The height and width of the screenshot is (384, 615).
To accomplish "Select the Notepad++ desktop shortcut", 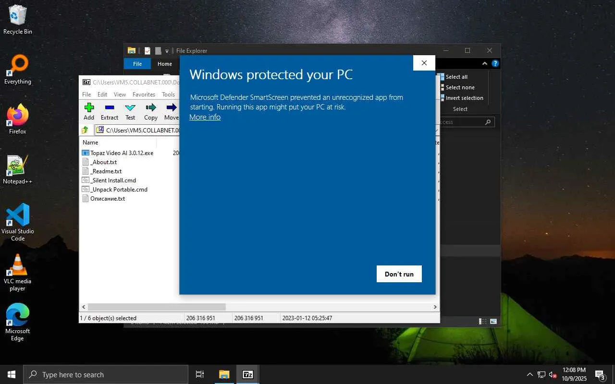I will (x=18, y=169).
